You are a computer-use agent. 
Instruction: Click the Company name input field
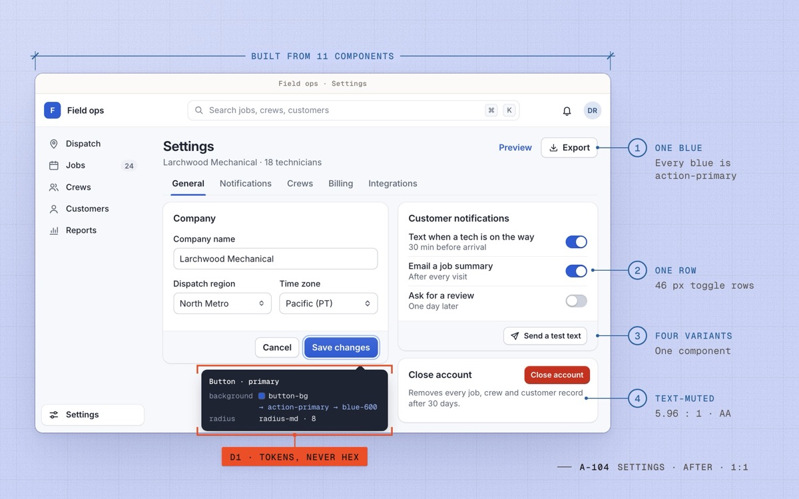[x=276, y=259]
